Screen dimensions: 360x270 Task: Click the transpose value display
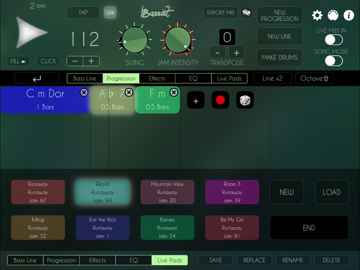pos(227,37)
